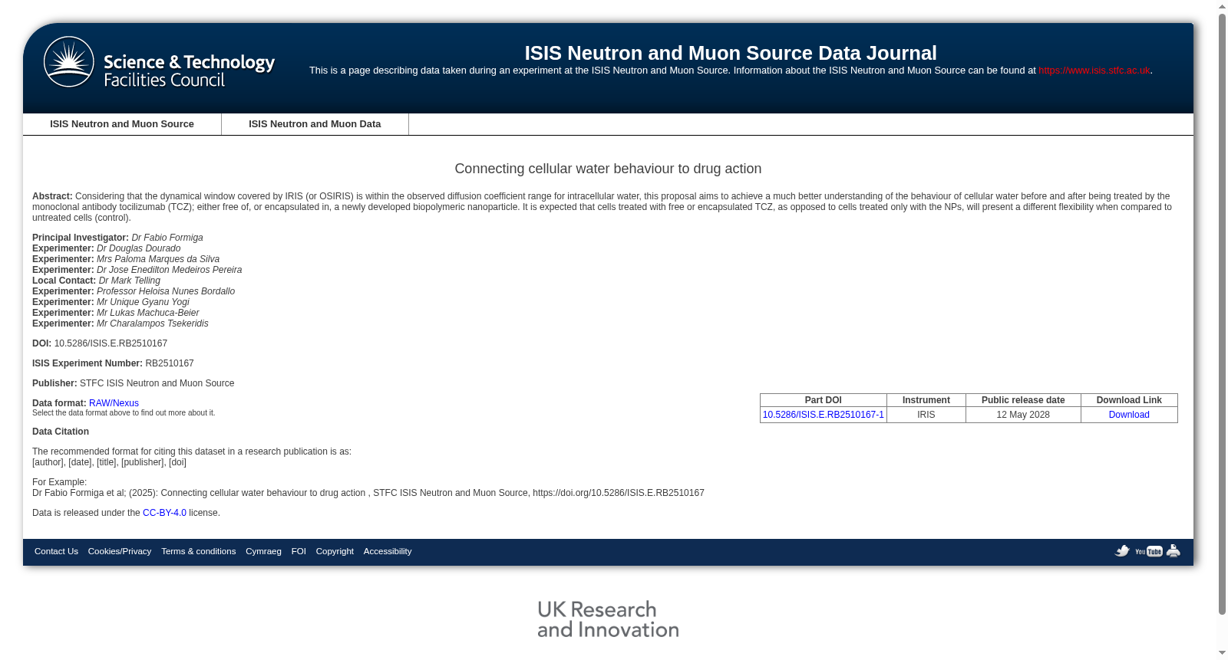Image resolution: width=1228 pixels, height=660 pixels.
Task: Open the Twitter bird icon in footer
Action: click(x=1122, y=551)
